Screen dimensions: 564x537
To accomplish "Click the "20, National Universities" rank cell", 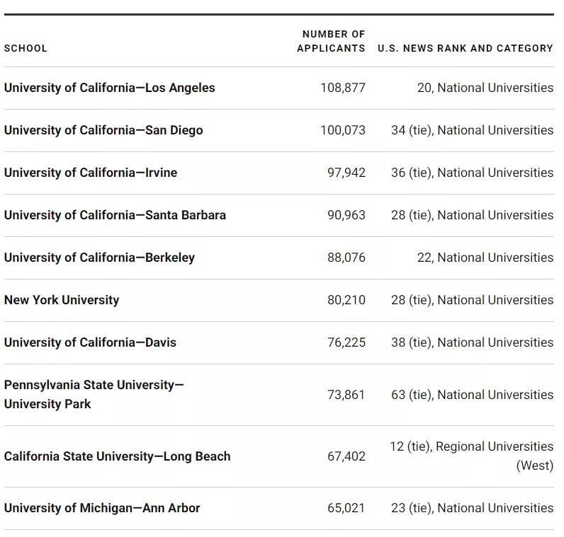I will [485, 88].
